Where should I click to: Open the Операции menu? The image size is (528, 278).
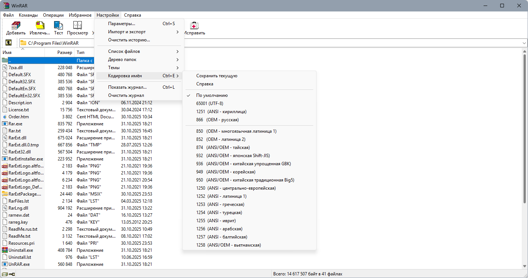tap(53, 15)
